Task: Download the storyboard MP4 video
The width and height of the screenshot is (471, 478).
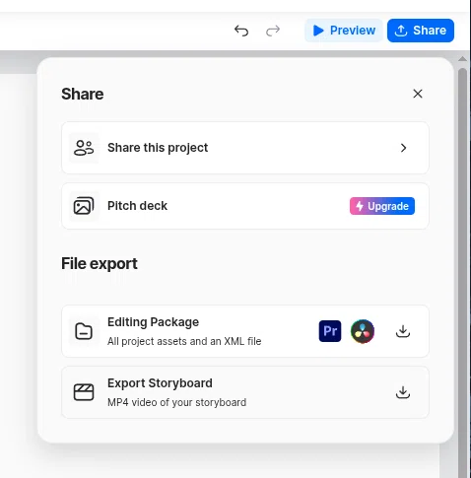Action: coord(403,392)
